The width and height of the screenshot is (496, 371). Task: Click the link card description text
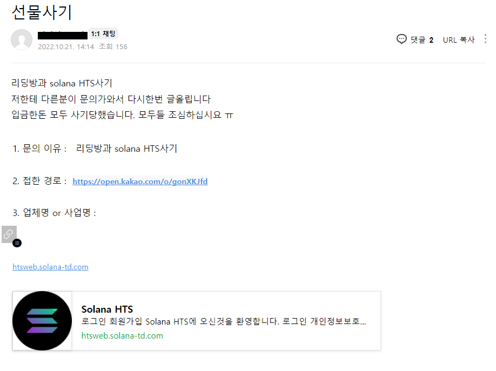(224, 322)
